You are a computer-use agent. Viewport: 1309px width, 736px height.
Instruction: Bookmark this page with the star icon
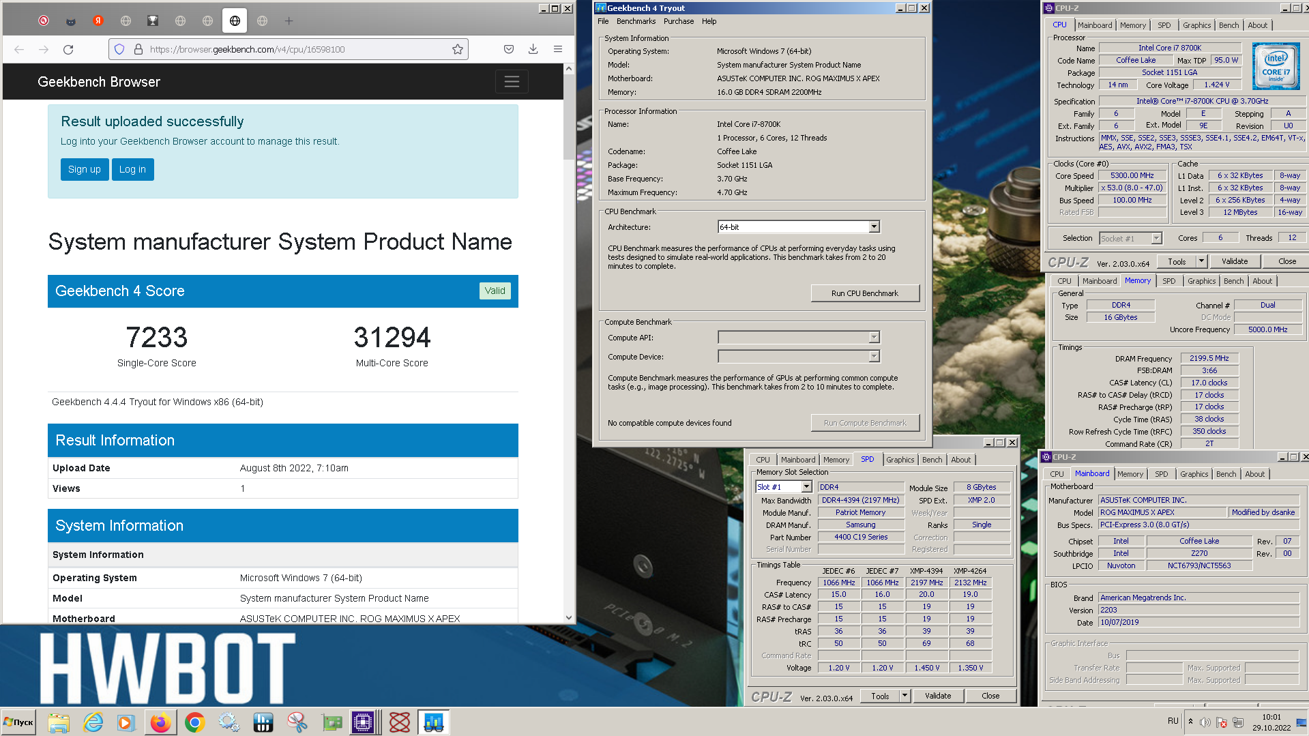(x=457, y=49)
